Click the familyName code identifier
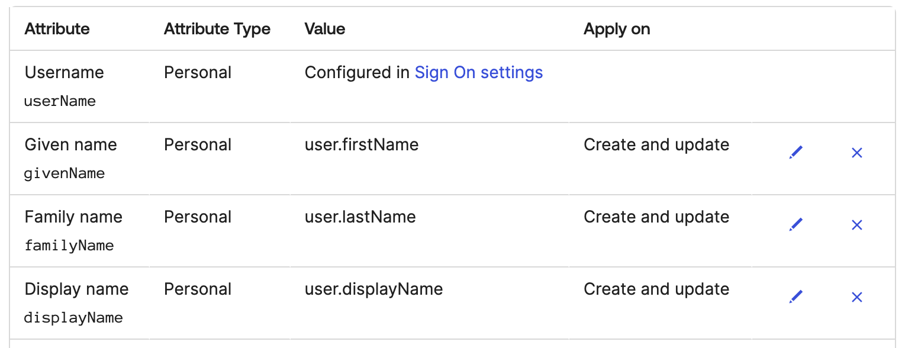Image resolution: width=902 pixels, height=348 pixels. 69,246
